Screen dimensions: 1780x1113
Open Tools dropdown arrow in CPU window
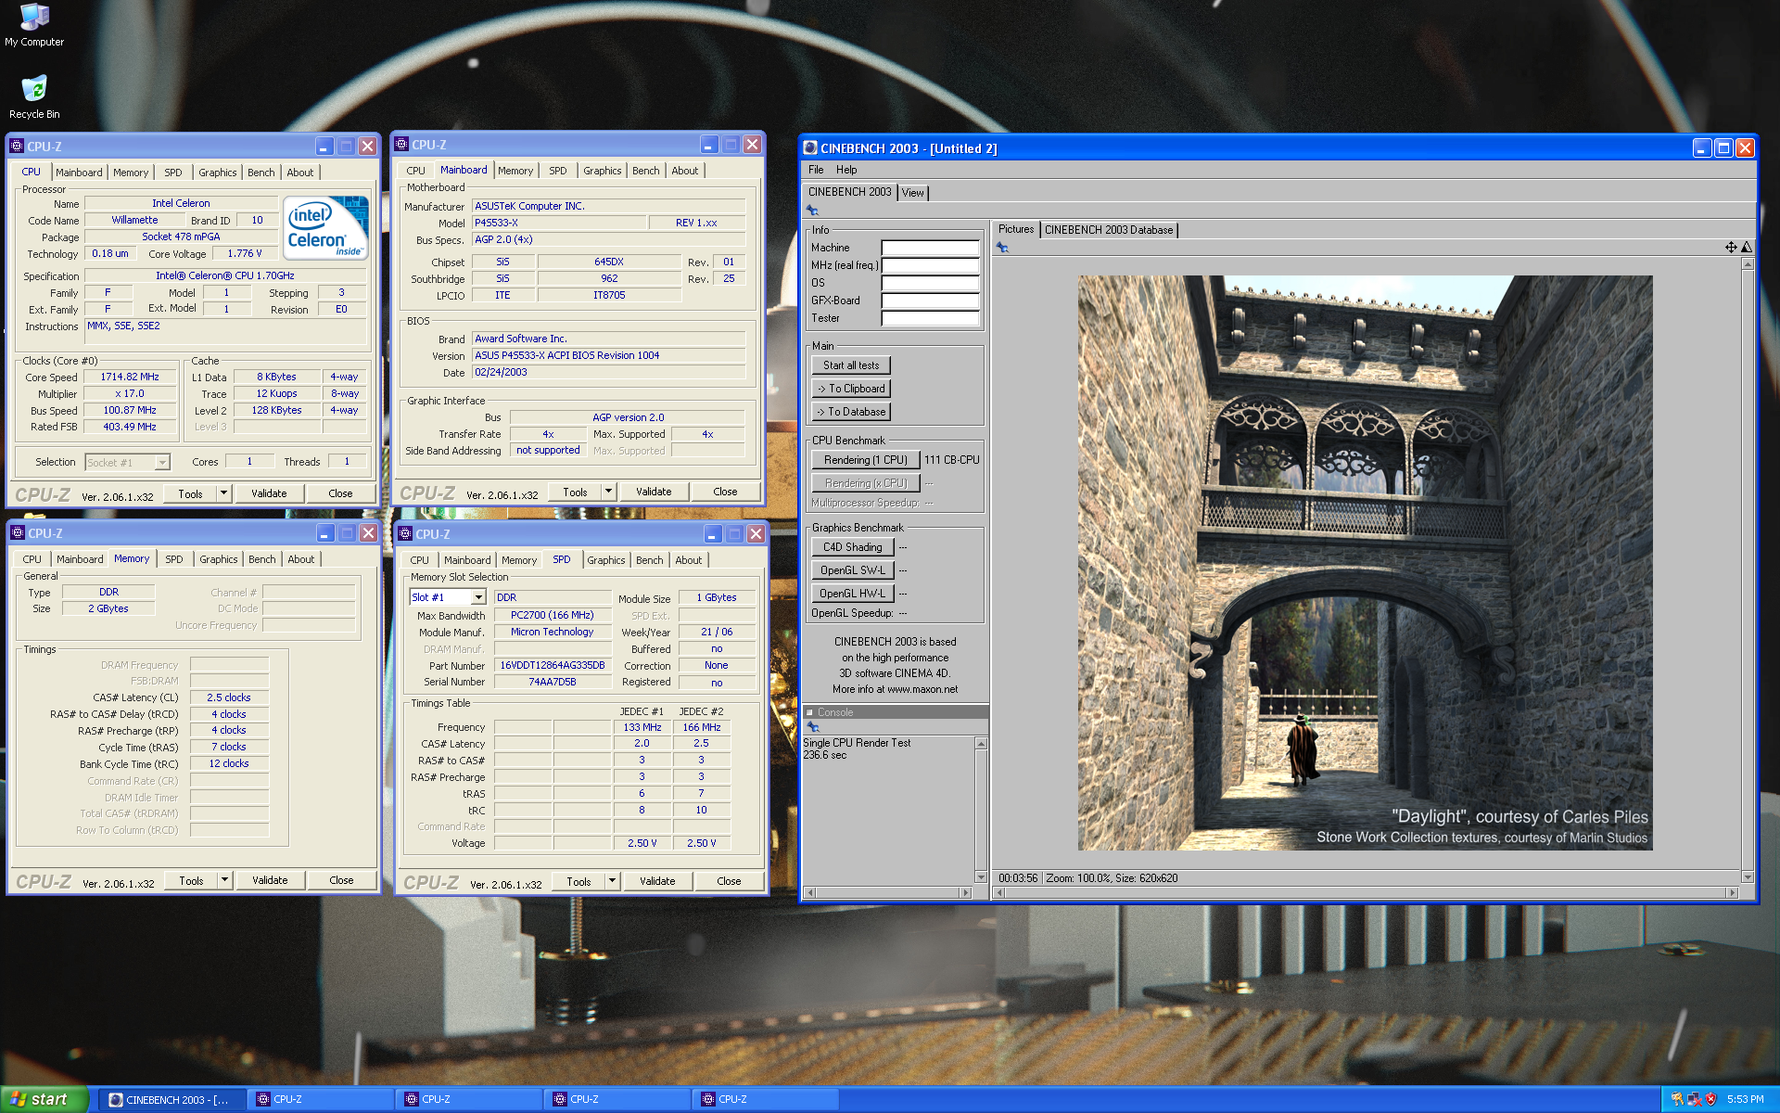tap(223, 494)
